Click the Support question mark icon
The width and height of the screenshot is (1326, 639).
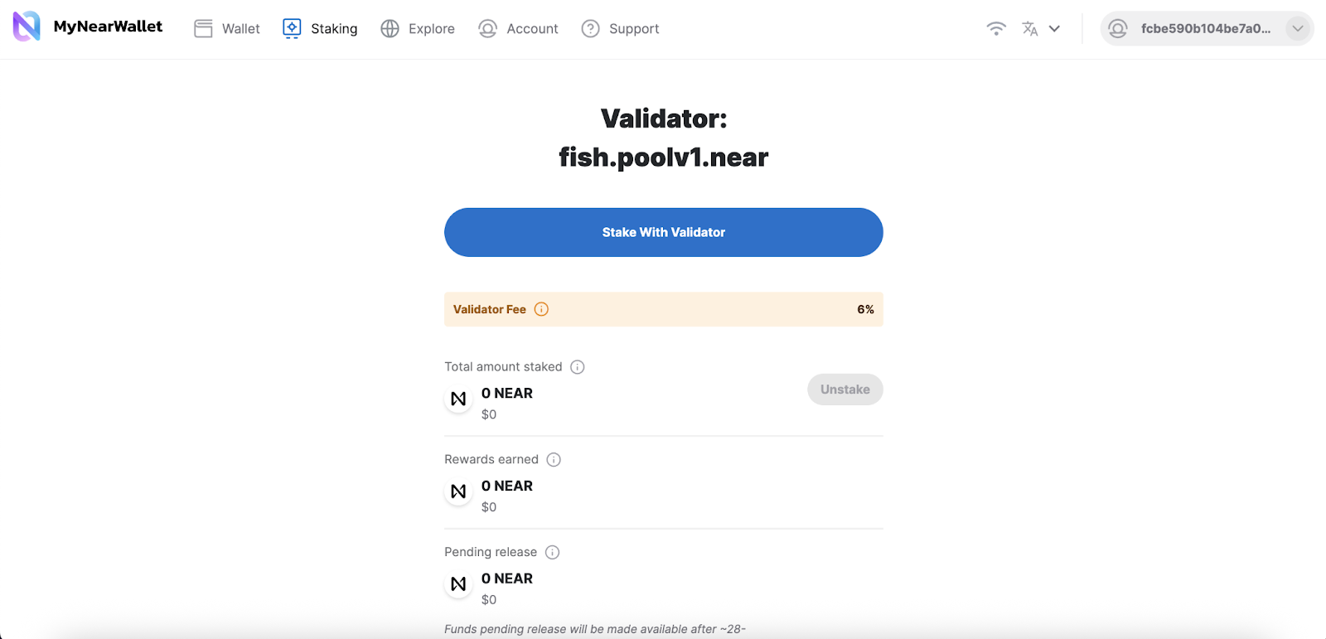pos(590,29)
